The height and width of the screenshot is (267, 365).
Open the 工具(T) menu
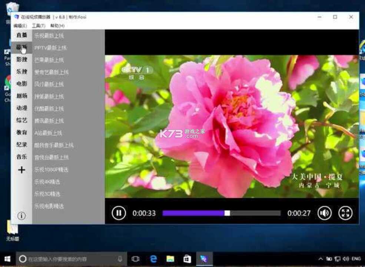[39, 26]
